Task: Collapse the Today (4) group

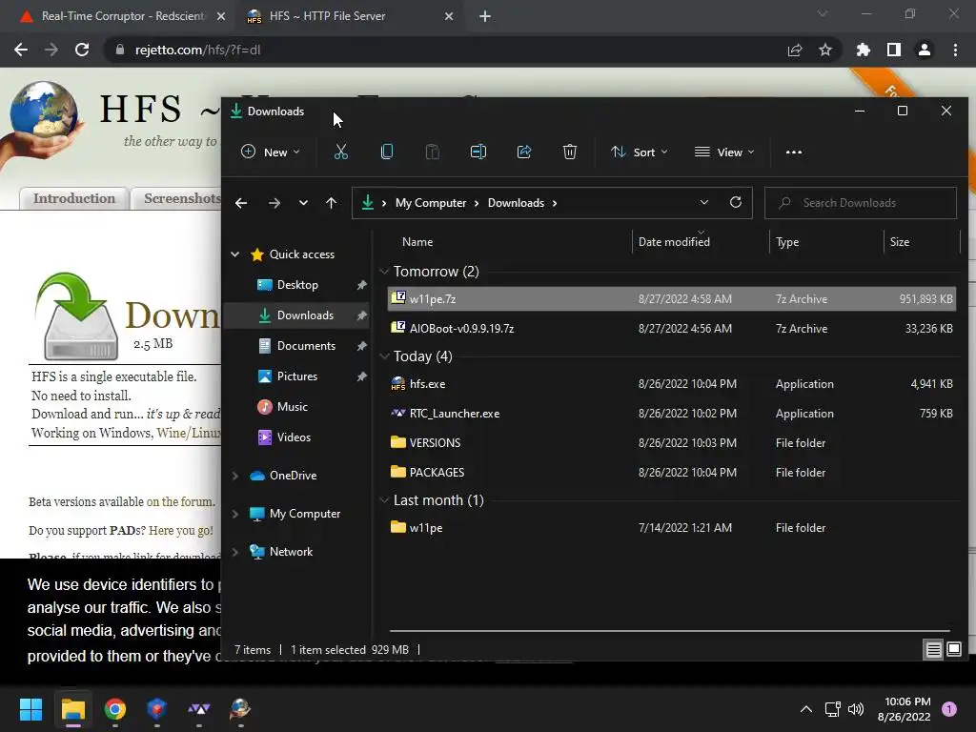Action: pyautogui.click(x=385, y=356)
